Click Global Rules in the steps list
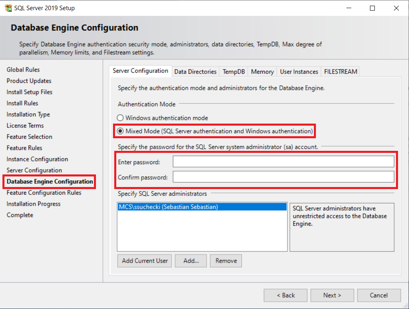The width and height of the screenshot is (409, 309). click(23, 70)
